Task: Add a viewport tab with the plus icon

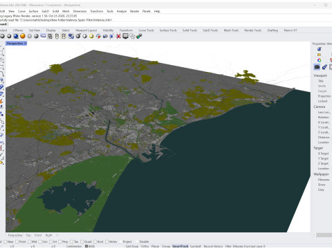Action: pos(57,235)
